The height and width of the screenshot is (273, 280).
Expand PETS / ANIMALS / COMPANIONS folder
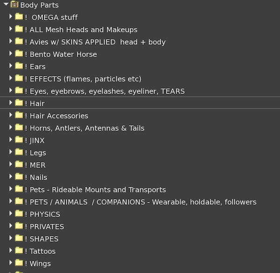(11, 201)
